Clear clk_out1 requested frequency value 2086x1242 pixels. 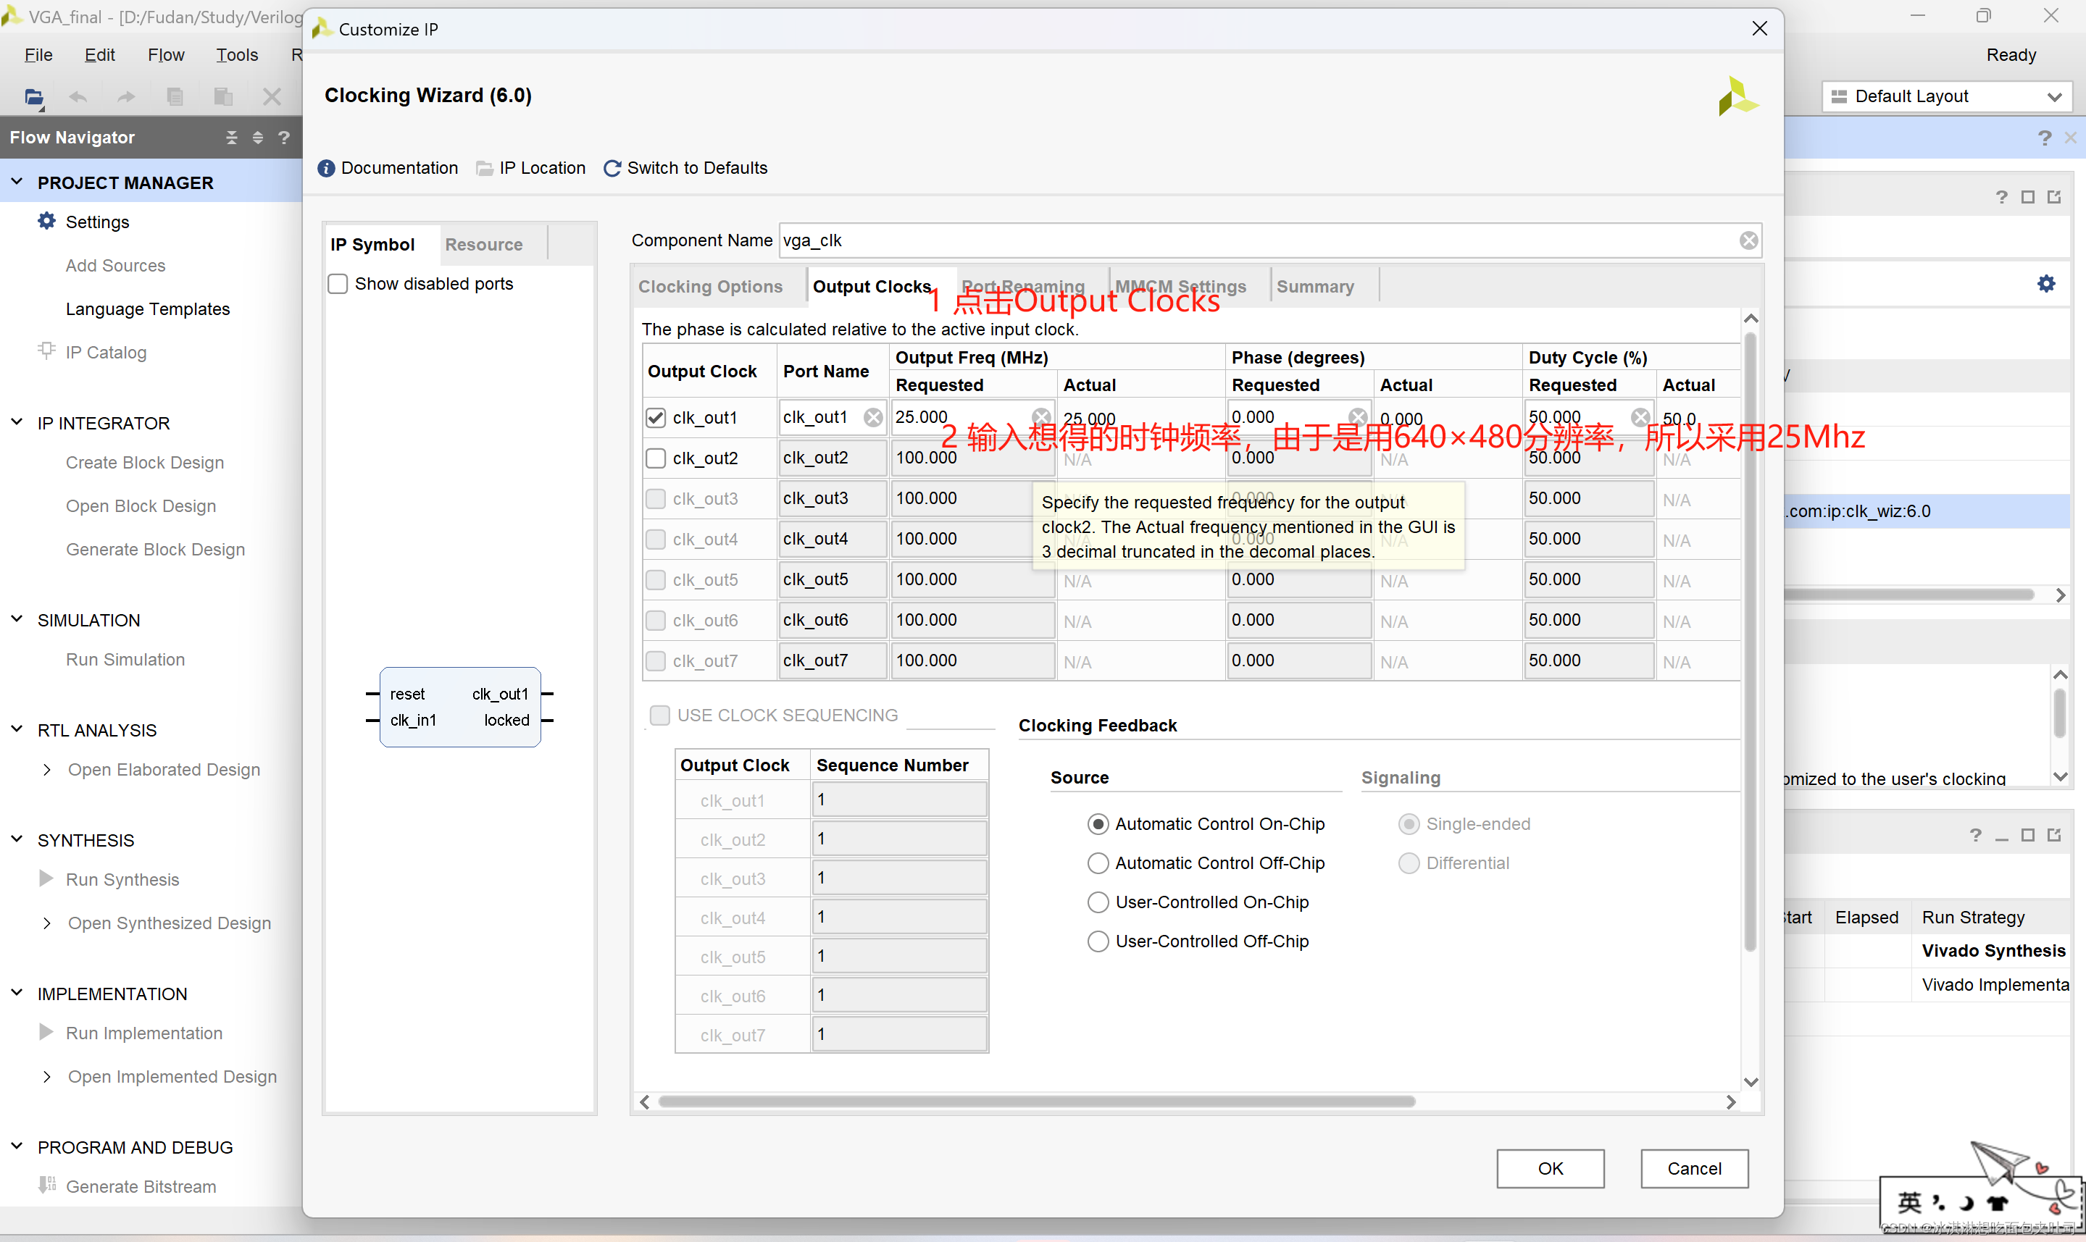(1041, 417)
